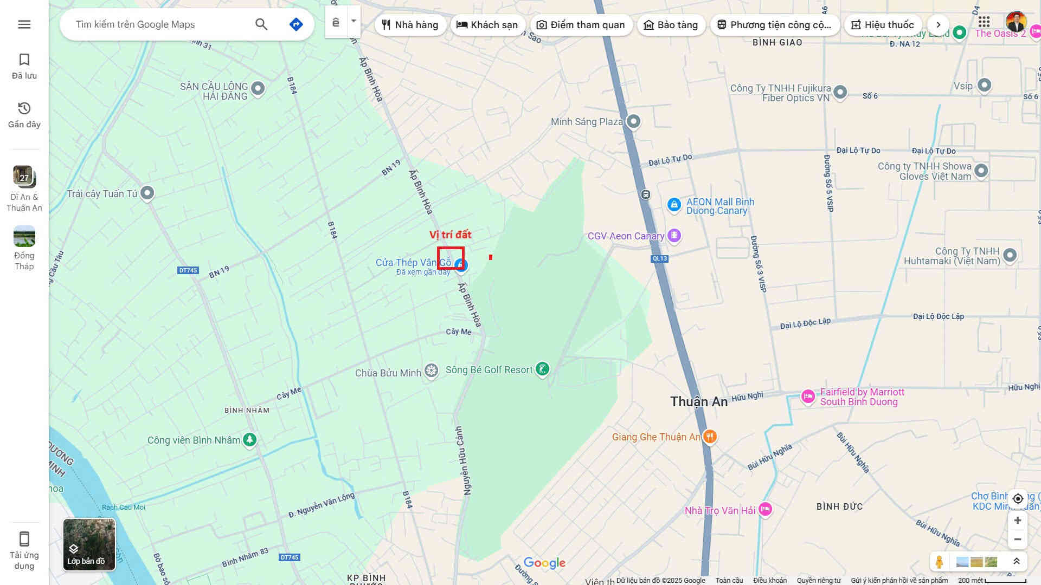Click the search magnifier icon
This screenshot has height=585, width=1041.
261,24
